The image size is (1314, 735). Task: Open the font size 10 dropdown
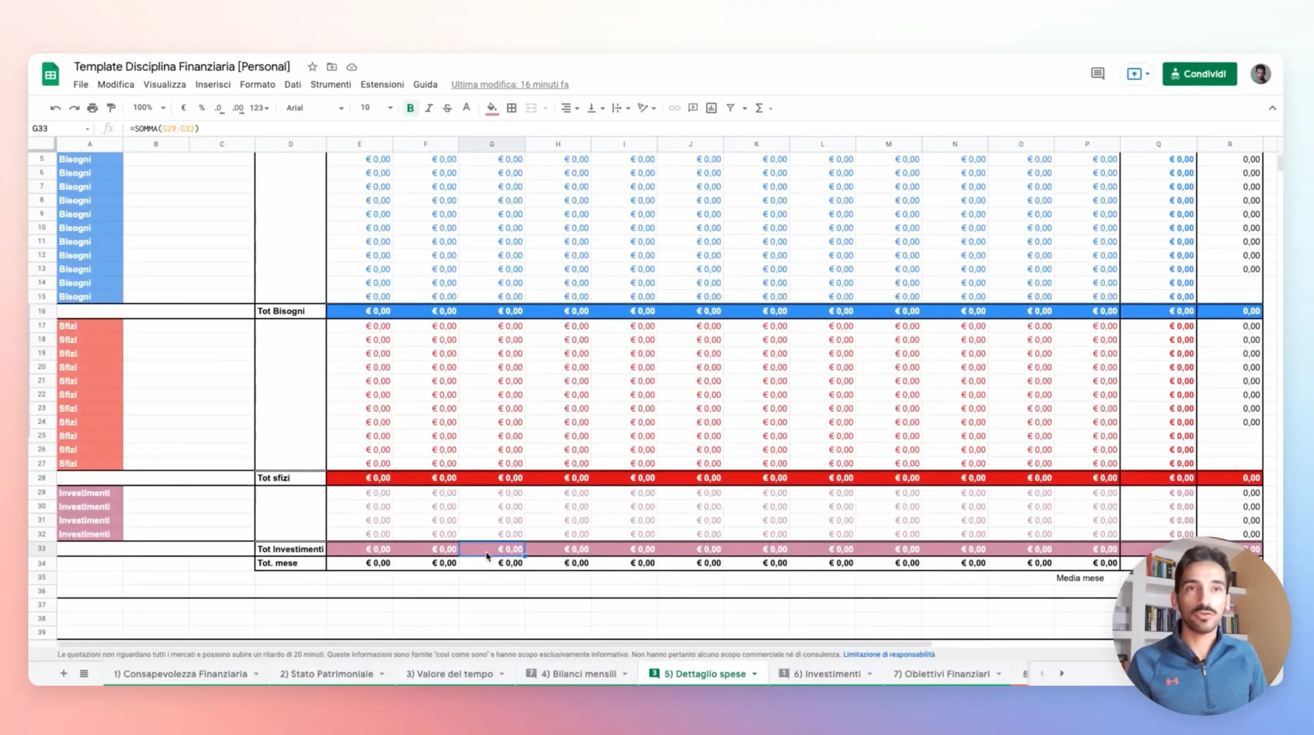[376, 108]
